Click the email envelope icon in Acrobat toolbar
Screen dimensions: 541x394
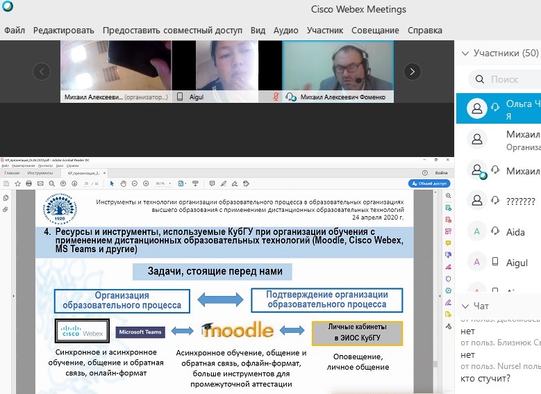(x=40, y=183)
